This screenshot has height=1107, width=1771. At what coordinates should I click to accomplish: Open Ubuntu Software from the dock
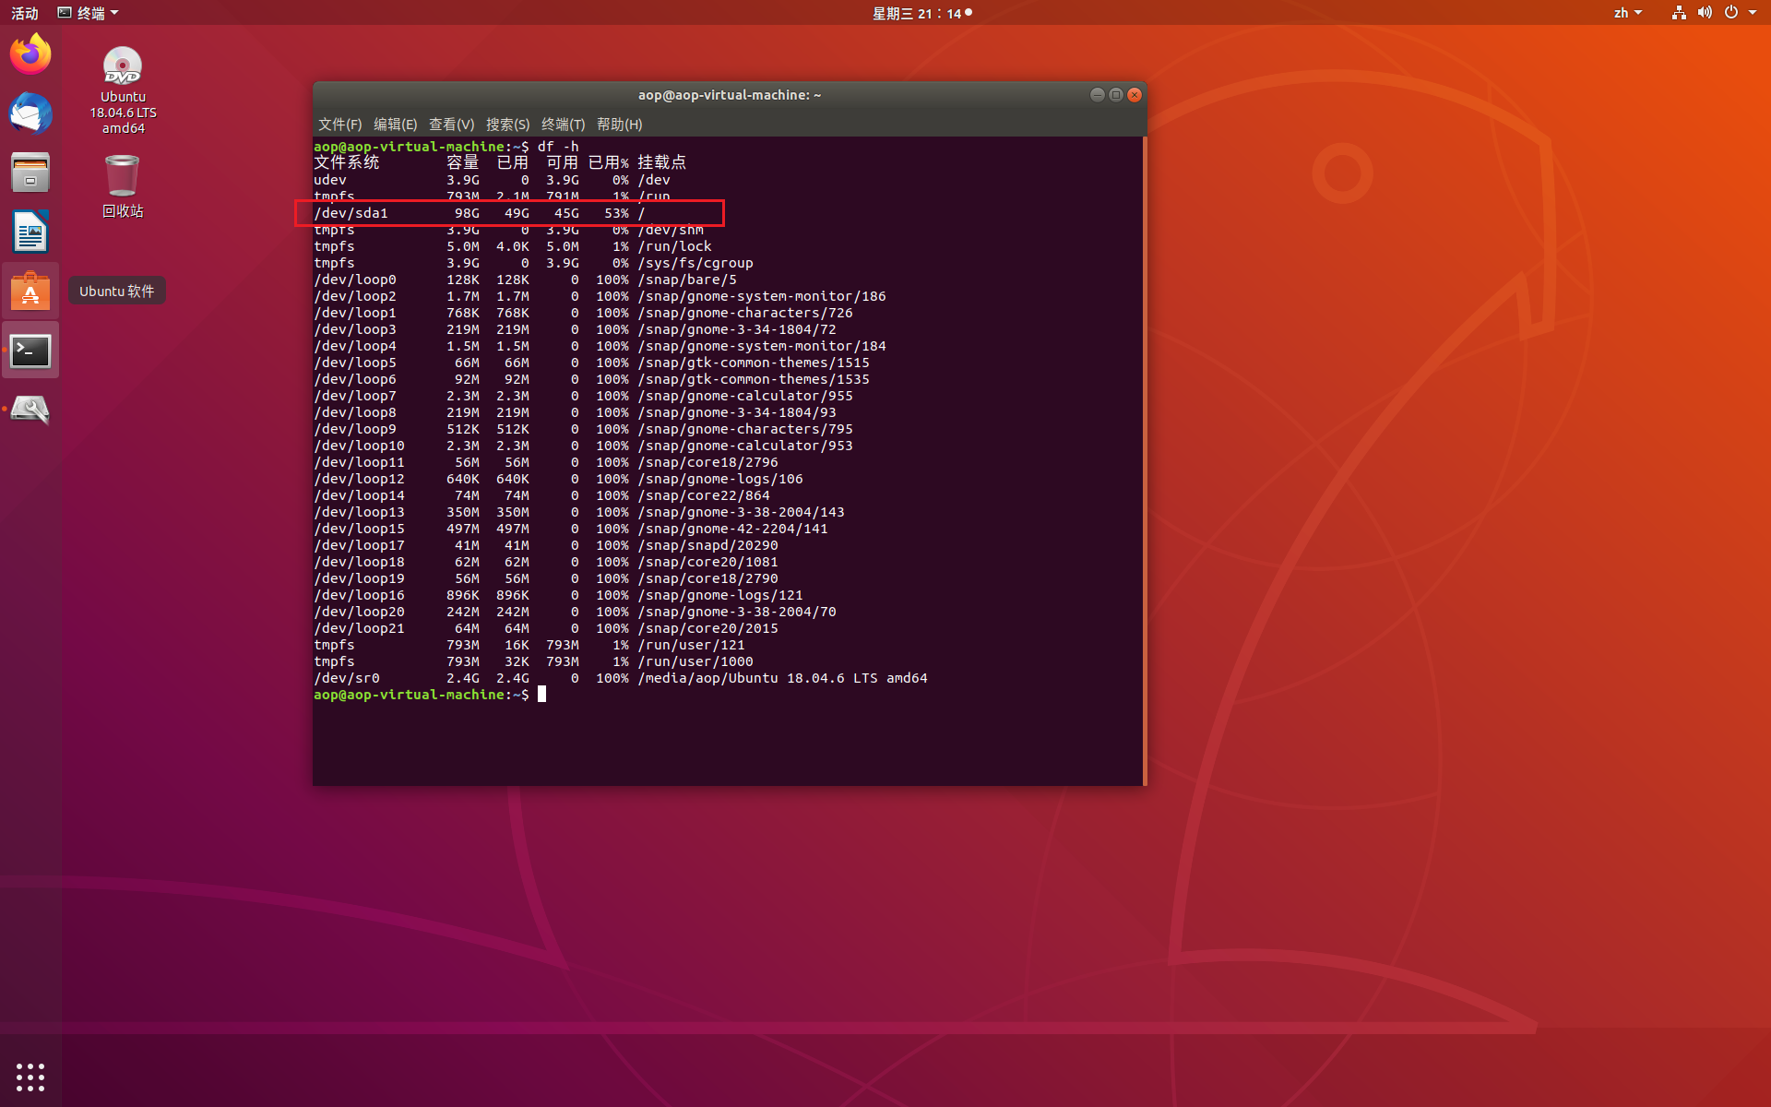[30, 292]
